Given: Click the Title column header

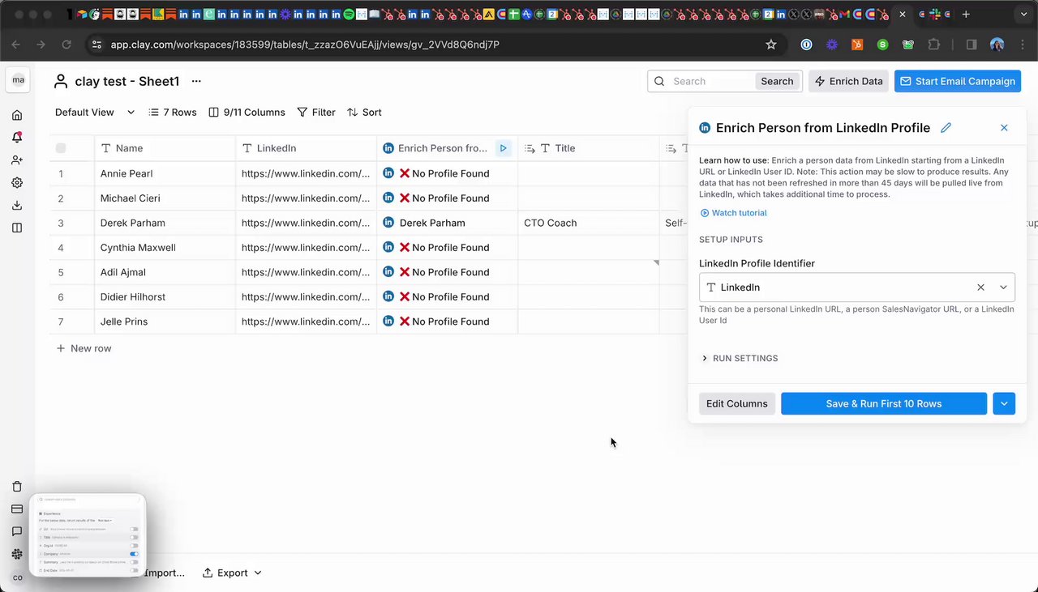Looking at the screenshot, I should point(589,148).
